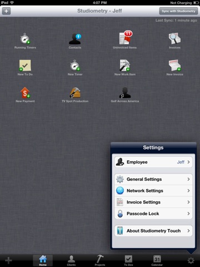
Task: Open the Employee row in Settings
Action: [x=153, y=162]
